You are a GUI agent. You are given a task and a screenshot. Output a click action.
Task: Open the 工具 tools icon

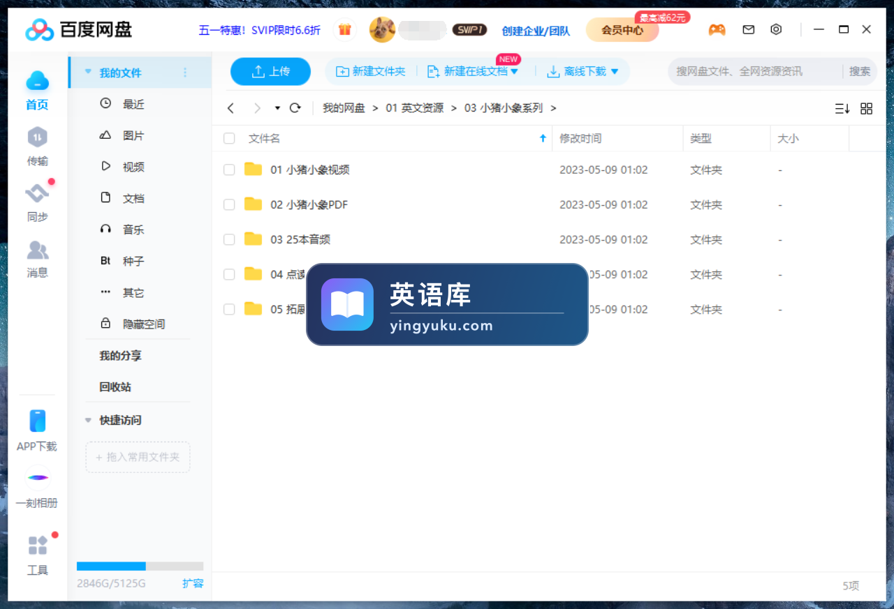pos(38,545)
